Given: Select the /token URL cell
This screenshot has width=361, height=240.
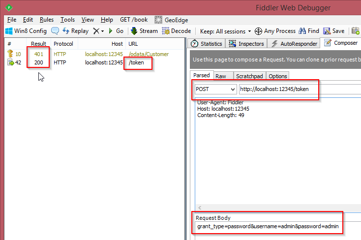Looking at the screenshot, I should click(x=136, y=62).
